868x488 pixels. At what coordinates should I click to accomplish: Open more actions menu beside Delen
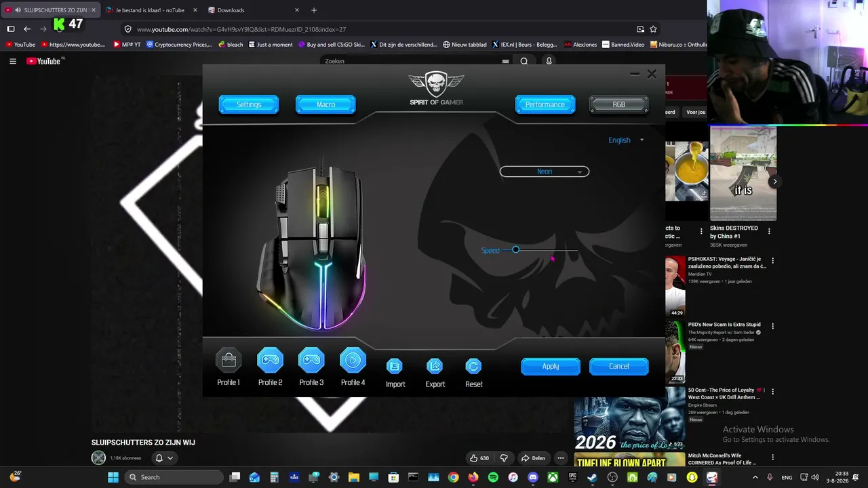[x=560, y=458]
